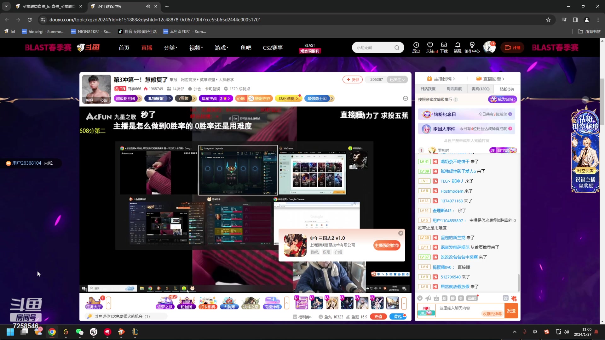Screen dimensions: 605x340
Task: Close the 少年三国志2 ad popup
Action: [401, 233]
